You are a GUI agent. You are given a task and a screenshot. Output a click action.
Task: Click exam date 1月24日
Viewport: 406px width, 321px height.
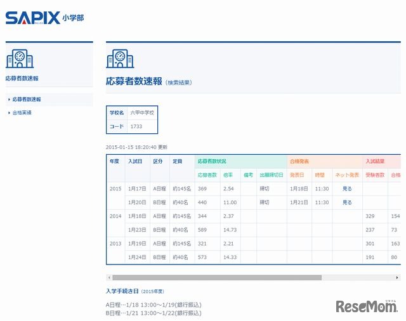pos(137,258)
